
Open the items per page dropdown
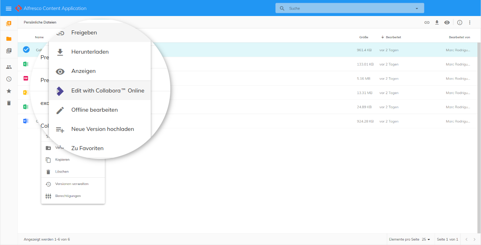[426, 239]
